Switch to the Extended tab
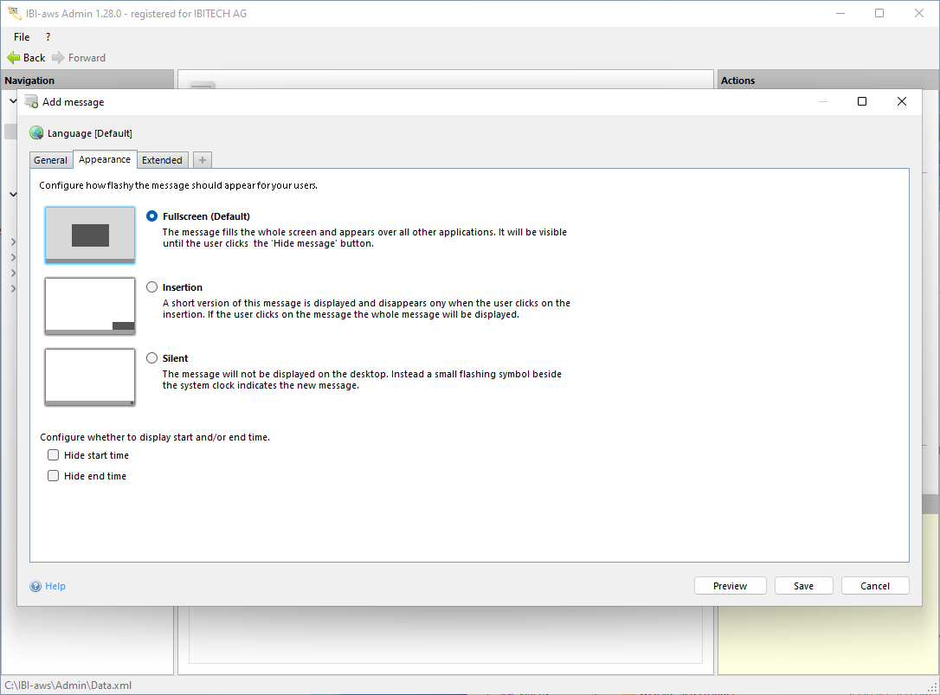Viewport: 940px width, 695px height. (162, 160)
